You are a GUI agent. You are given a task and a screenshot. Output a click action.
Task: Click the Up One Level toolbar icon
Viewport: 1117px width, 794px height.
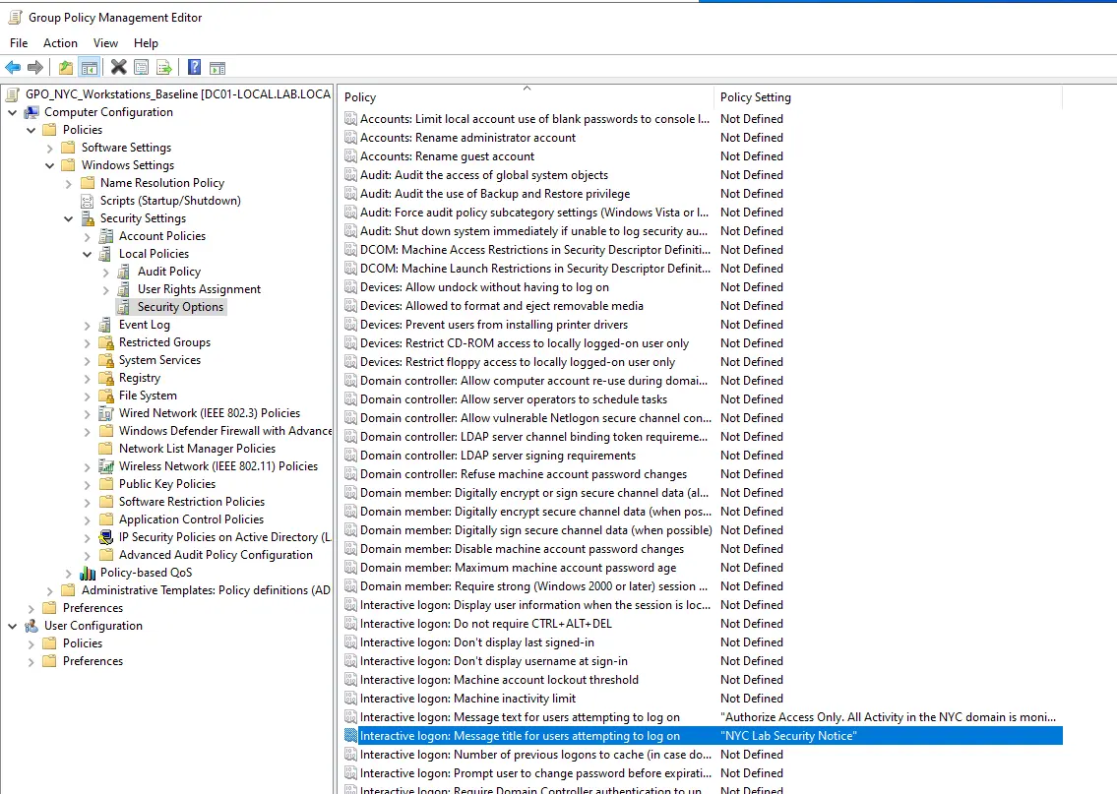[x=66, y=68]
